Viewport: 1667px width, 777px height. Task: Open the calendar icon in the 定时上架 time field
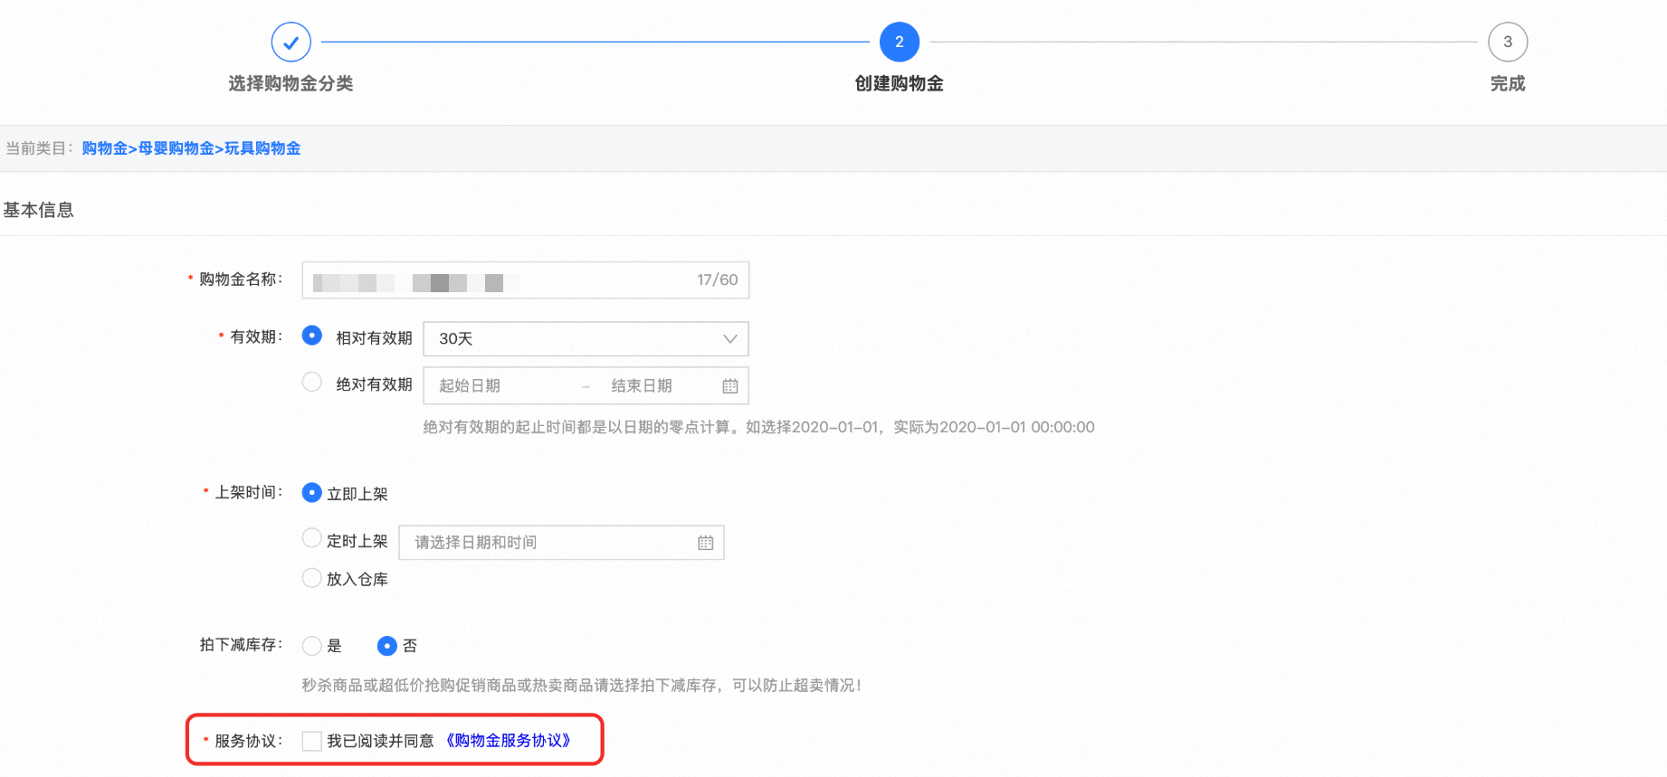point(706,543)
